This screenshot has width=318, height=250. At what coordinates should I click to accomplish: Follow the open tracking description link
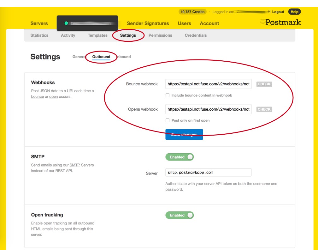point(55,223)
